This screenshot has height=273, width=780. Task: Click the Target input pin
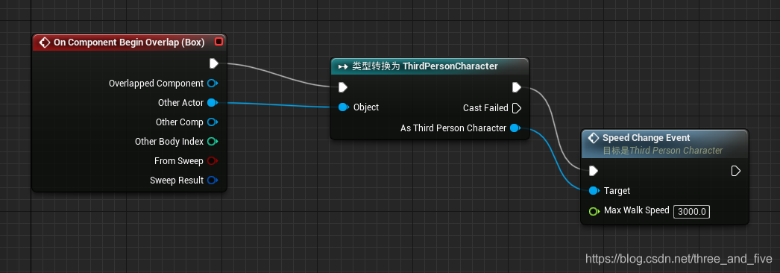[594, 190]
